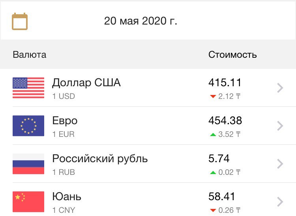
Task: Expand Euro details chevron
Action: (x=280, y=126)
